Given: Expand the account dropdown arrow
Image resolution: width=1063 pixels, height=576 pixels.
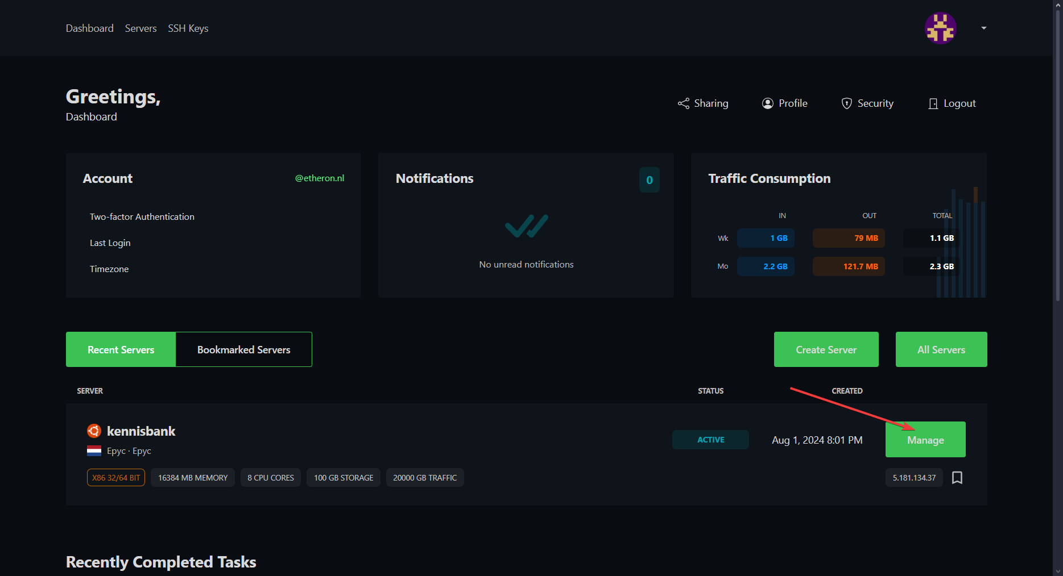Looking at the screenshot, I should tap(983, 28).
